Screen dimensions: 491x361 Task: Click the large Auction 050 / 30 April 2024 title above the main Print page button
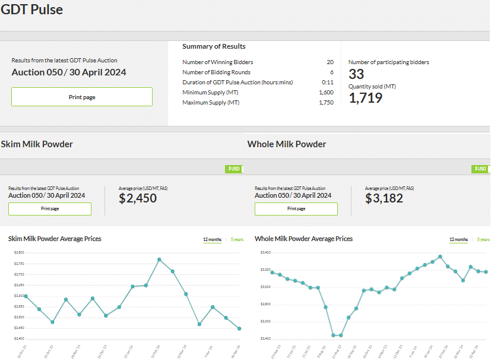69,72
